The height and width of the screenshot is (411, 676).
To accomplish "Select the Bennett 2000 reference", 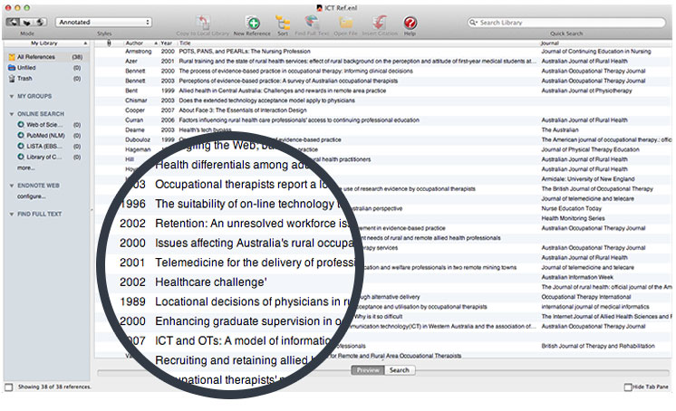I will point(382,72).
